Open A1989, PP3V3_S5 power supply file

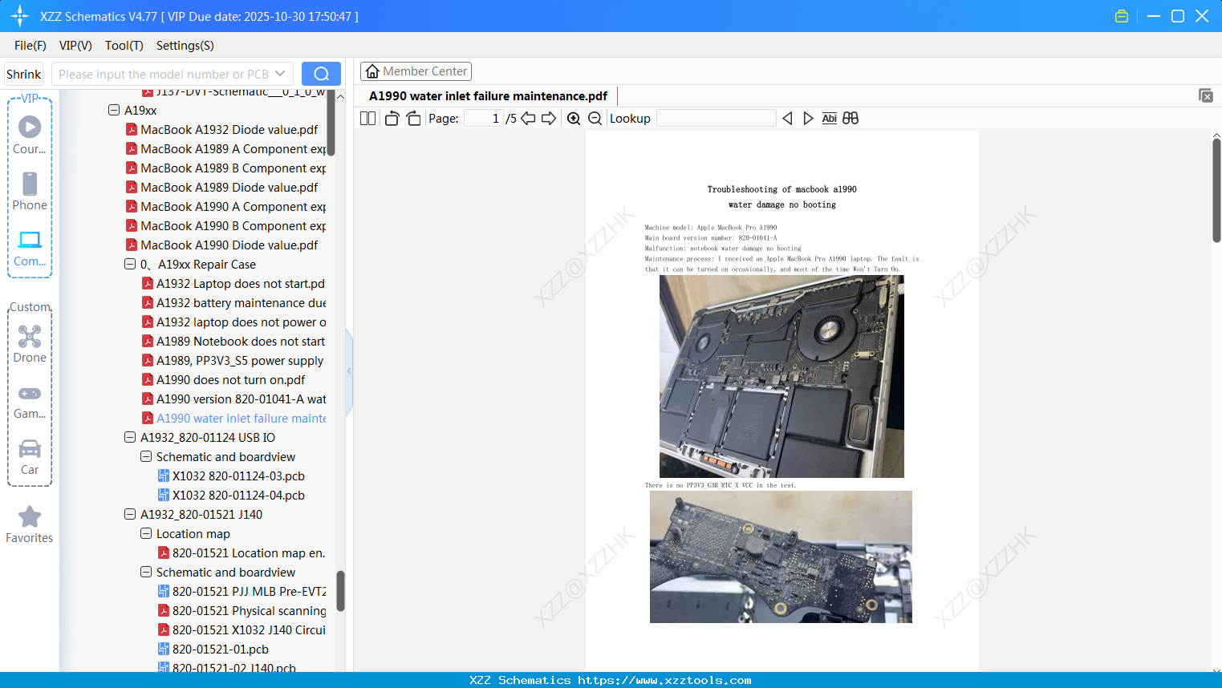pyautogui.click(x=233, y=360)
